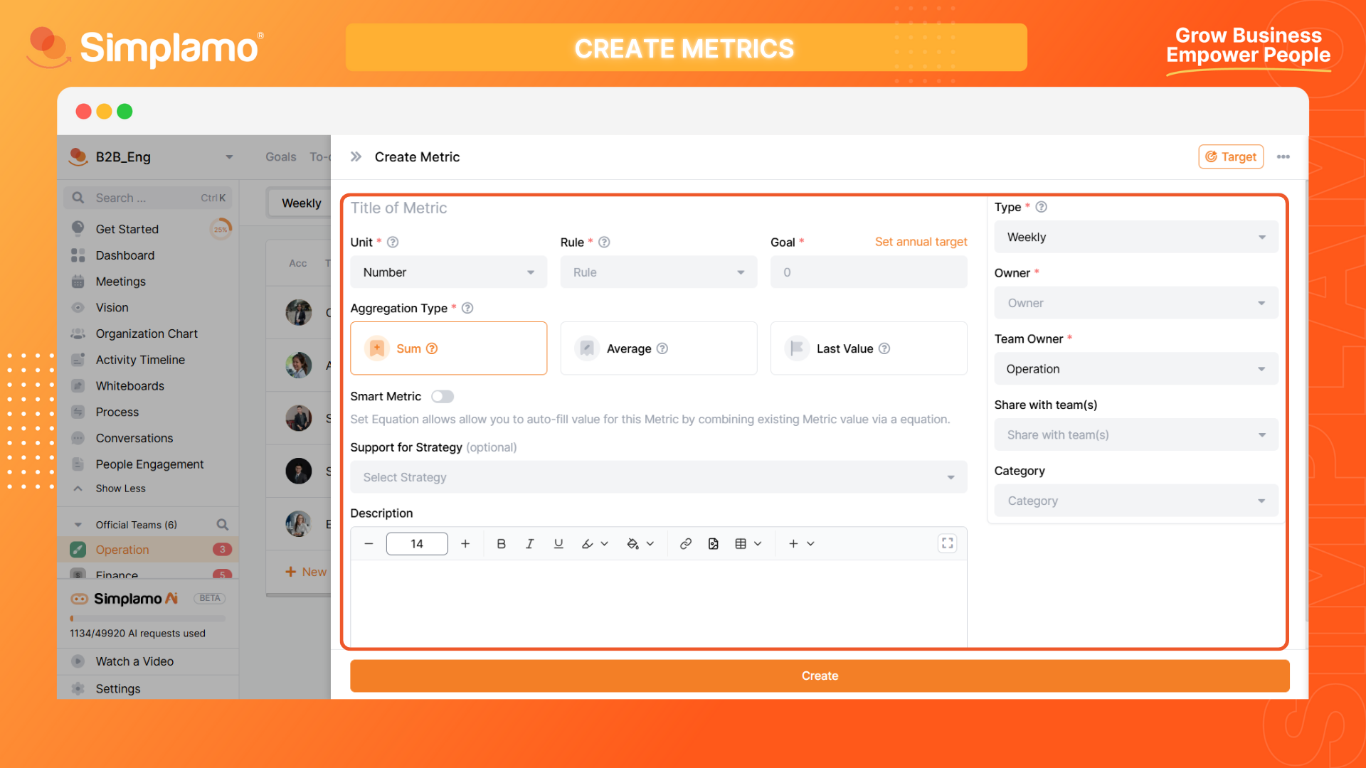
Task: Click the orange Create button
Action: pos(820,676)
